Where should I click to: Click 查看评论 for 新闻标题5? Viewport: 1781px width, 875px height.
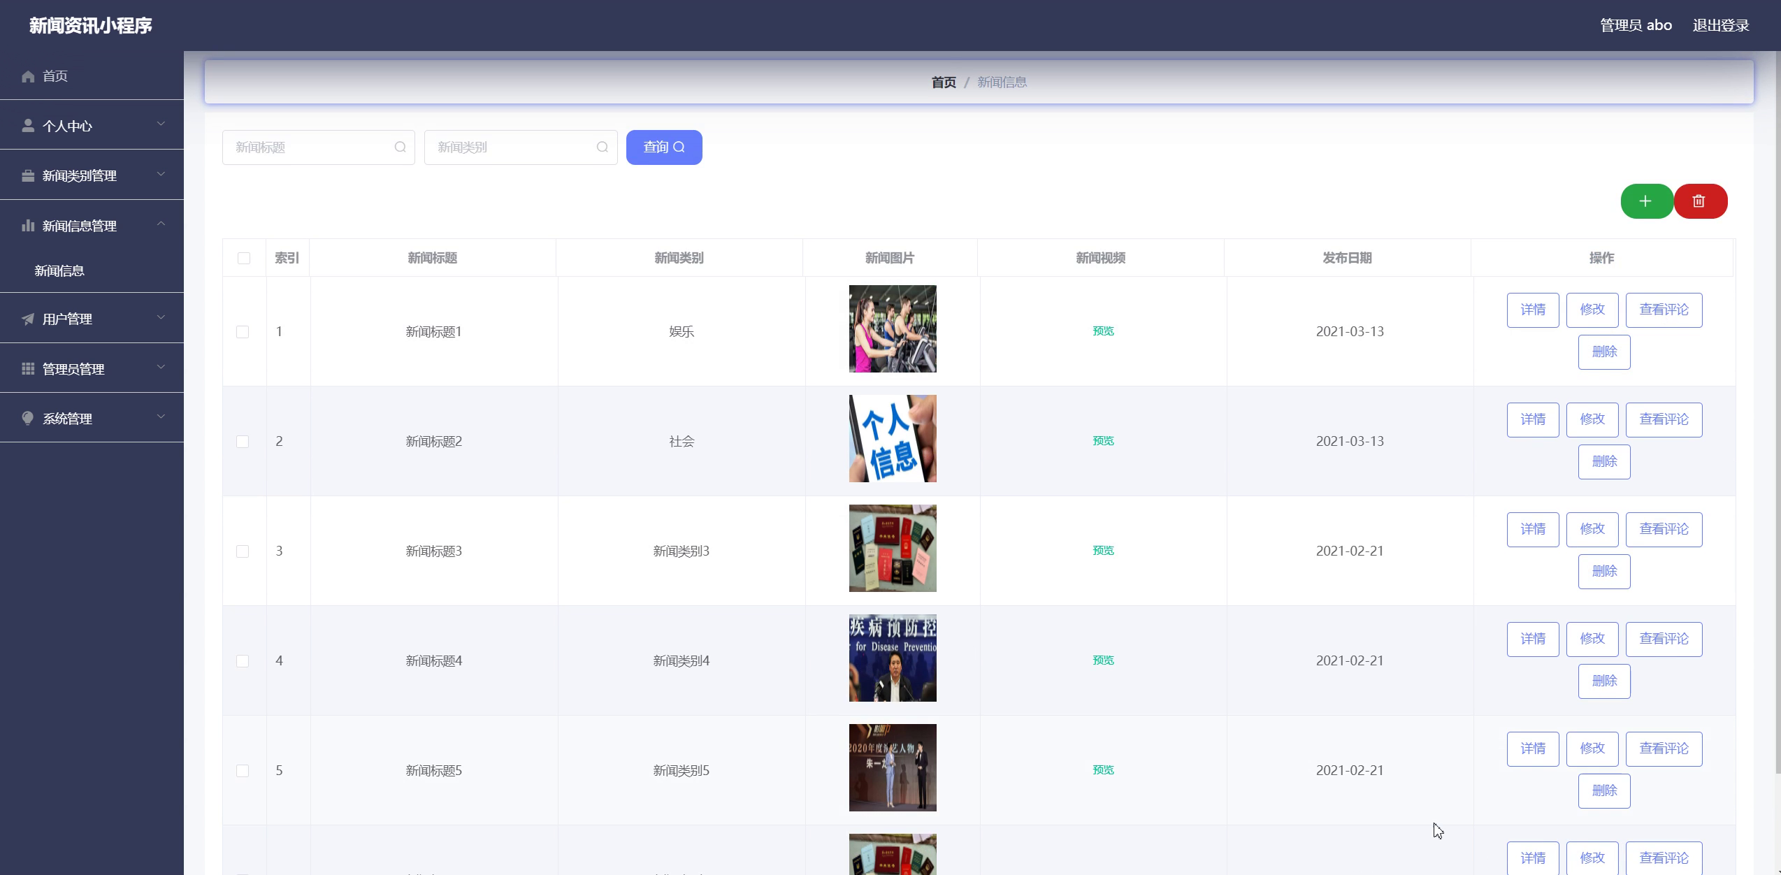1664,749
